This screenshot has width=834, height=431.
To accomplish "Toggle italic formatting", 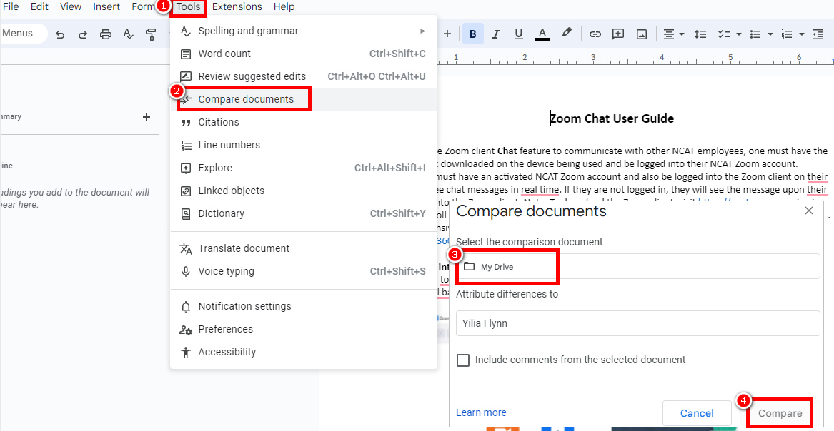I will click(x=495, y=34).
